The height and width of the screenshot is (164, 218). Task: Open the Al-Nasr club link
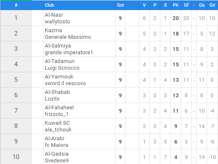tap(54, 15)
